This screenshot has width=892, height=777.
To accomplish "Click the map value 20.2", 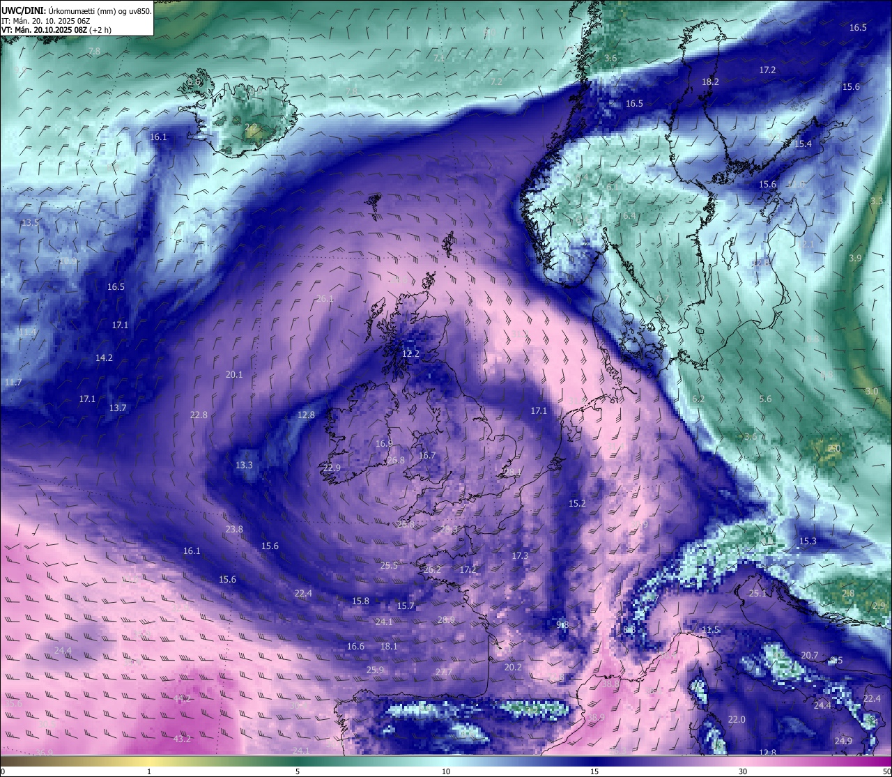I will tap(513, 667).
